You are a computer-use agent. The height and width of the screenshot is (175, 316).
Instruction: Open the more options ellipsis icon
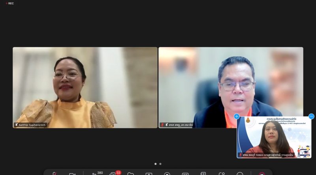240,173
